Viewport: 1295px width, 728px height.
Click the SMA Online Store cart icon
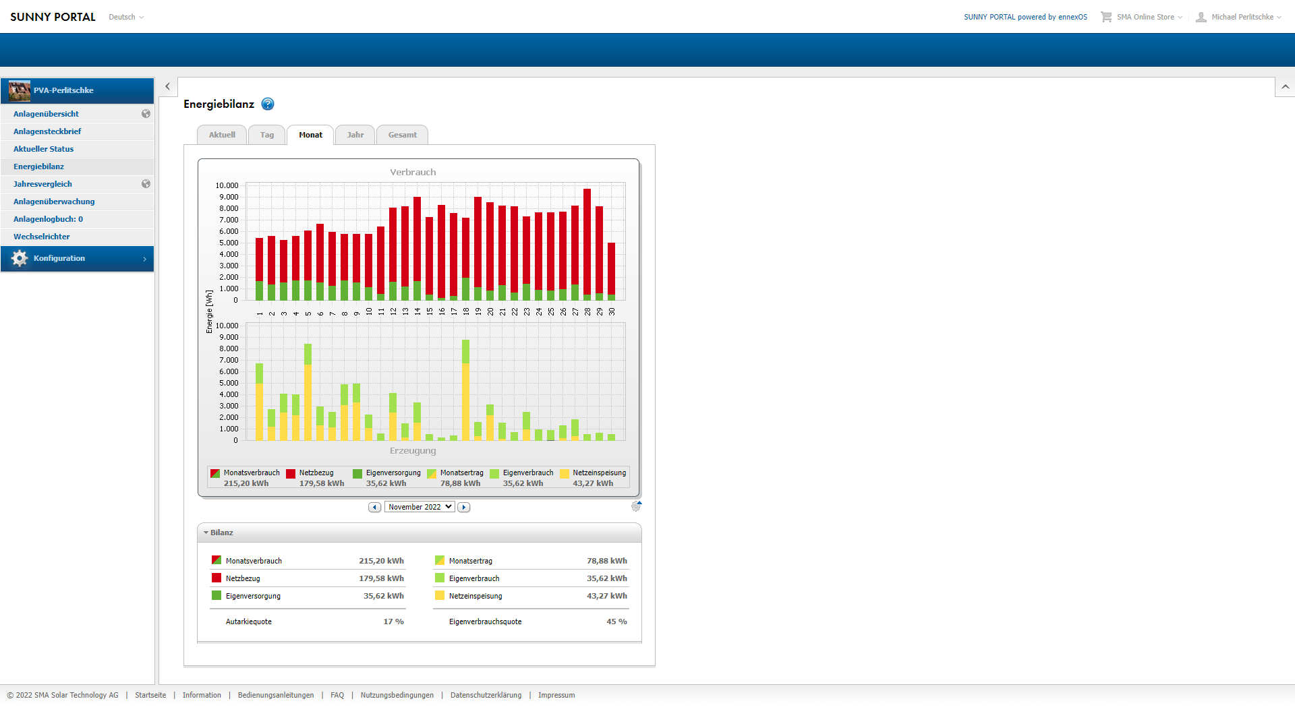pyautogui.click(x=1106, y=17)
